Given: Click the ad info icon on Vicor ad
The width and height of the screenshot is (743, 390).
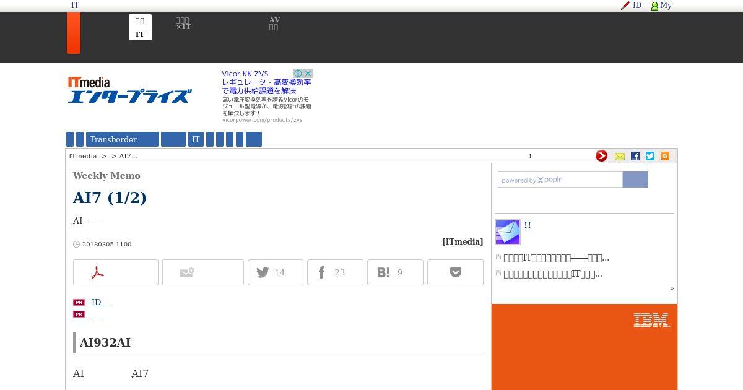Looking at the screenshot, I should pyautogui.click(x=298, y=73).
